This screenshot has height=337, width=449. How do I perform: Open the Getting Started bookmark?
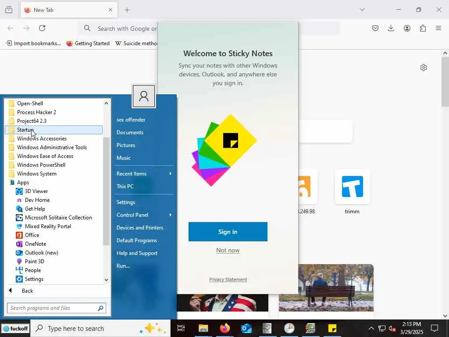(x=88, y=43)
